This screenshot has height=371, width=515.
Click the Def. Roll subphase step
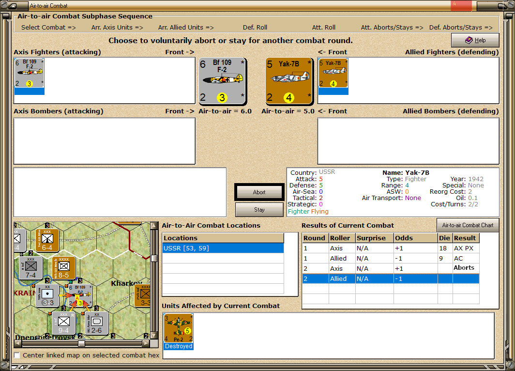[255, 28]
